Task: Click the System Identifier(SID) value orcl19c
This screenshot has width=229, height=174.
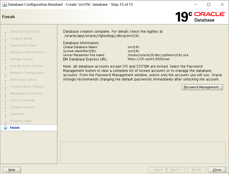Action: pos(134,51)
